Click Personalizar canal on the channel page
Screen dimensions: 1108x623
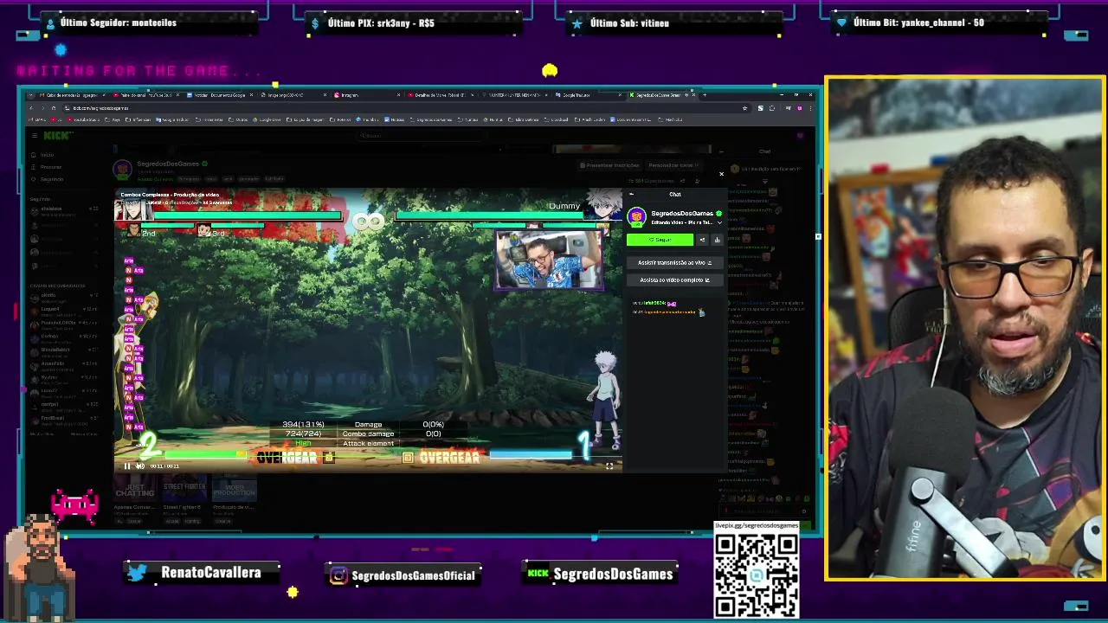click(x=673, y=165)
